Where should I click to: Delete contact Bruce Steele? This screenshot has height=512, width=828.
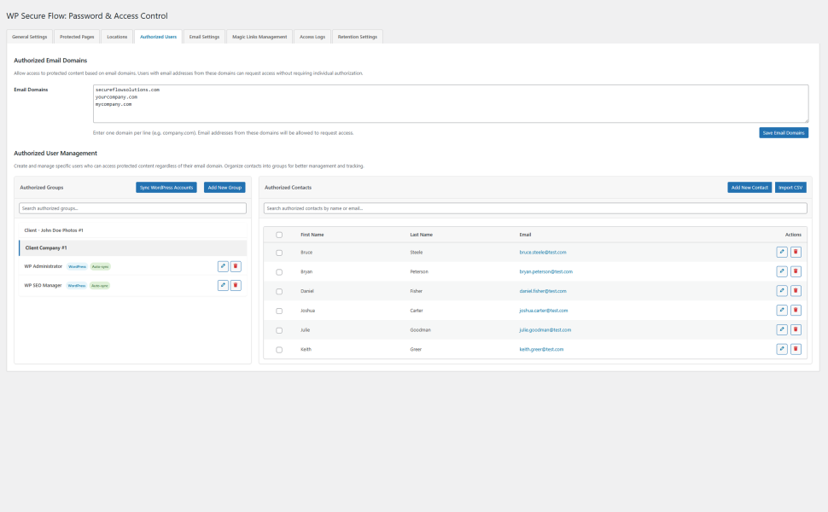(x=796, y=253)
